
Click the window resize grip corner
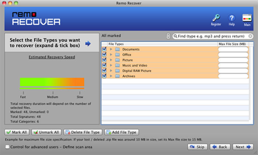[256, 152]
